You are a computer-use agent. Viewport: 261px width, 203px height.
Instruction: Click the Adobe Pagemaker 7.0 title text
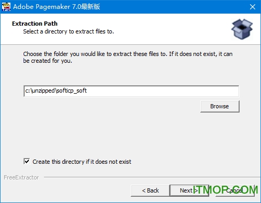pyautogui.click(x=56, y=7)
